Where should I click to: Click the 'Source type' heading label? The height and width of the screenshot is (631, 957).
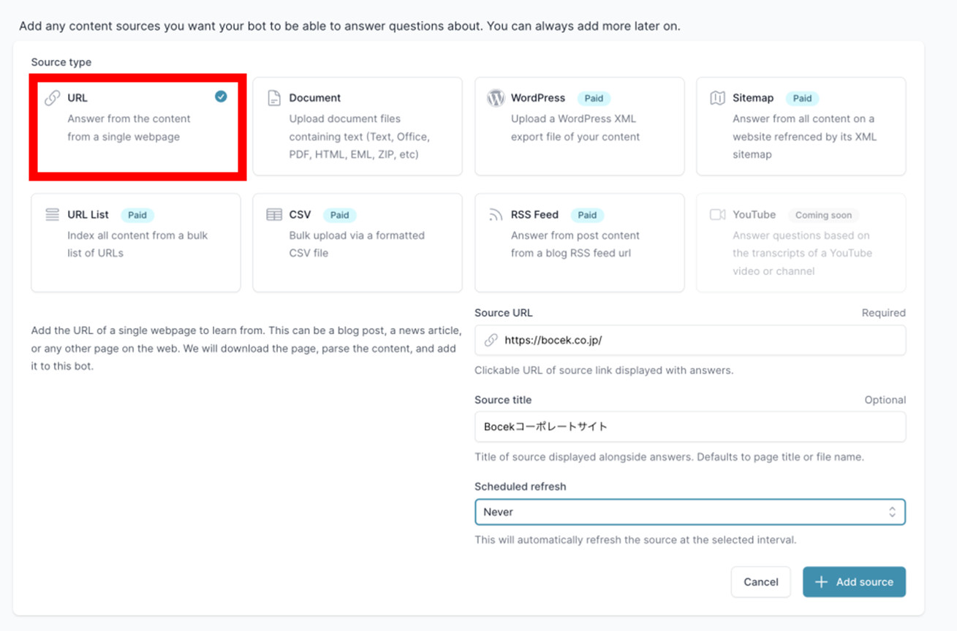click(61, 62)
